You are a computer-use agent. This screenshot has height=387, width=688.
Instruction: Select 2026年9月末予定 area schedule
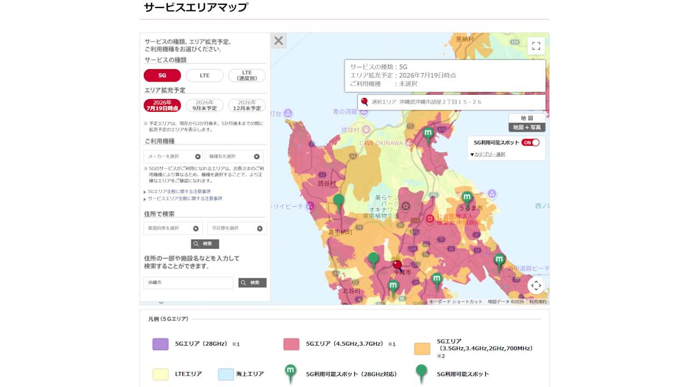click(205, 105)
